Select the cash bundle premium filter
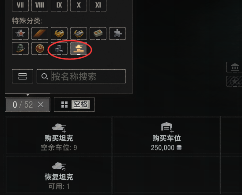Image resolution: width=242 pixels, height=195 pixels. [x=98, y=34]
